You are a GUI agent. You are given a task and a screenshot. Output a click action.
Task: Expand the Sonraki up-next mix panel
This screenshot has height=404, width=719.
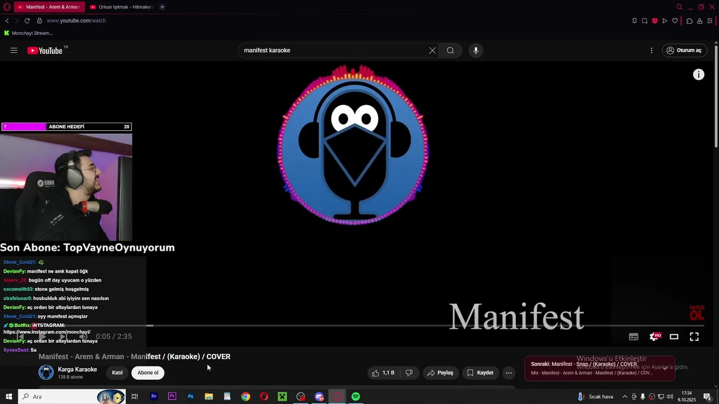599,368
